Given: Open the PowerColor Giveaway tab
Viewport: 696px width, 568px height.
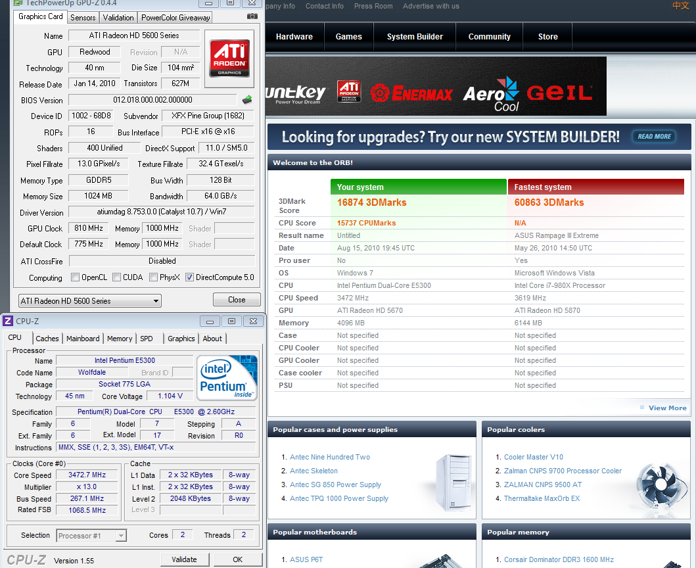Looking at the screenshot, I should 175,18.
